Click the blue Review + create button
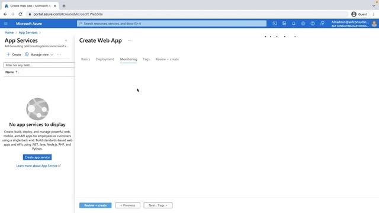The width and height of the screenshot is (379, 213). click(95, 205)
